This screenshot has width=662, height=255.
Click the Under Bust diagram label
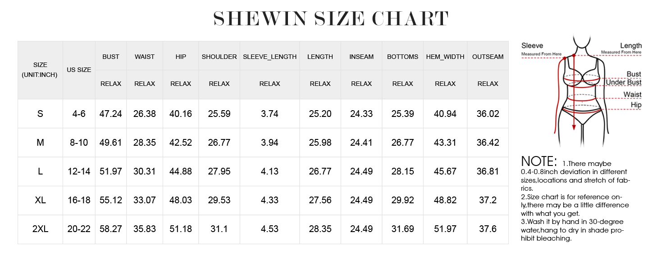click(623, 83)
